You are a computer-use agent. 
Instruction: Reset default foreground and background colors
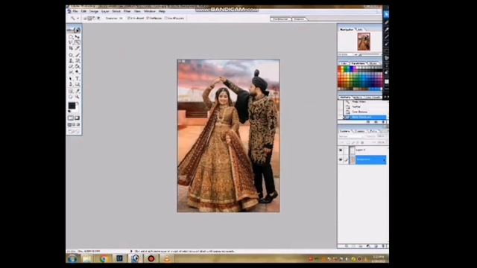(x=69, y=111)
